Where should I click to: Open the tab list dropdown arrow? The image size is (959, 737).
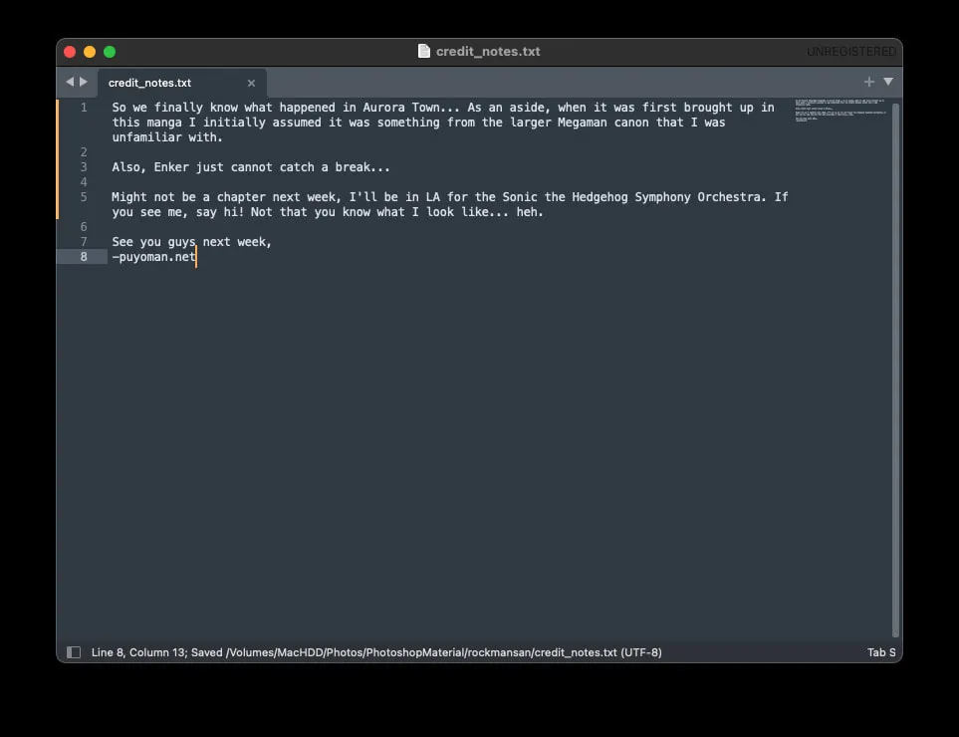[x=888, y=82]
